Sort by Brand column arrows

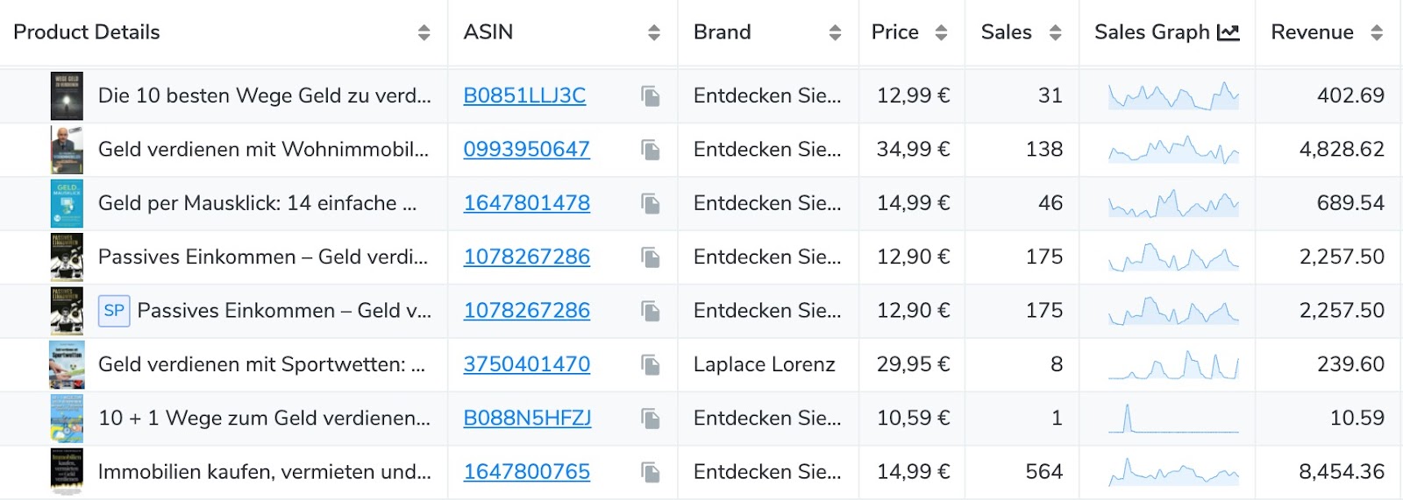[x=835, y=32]
